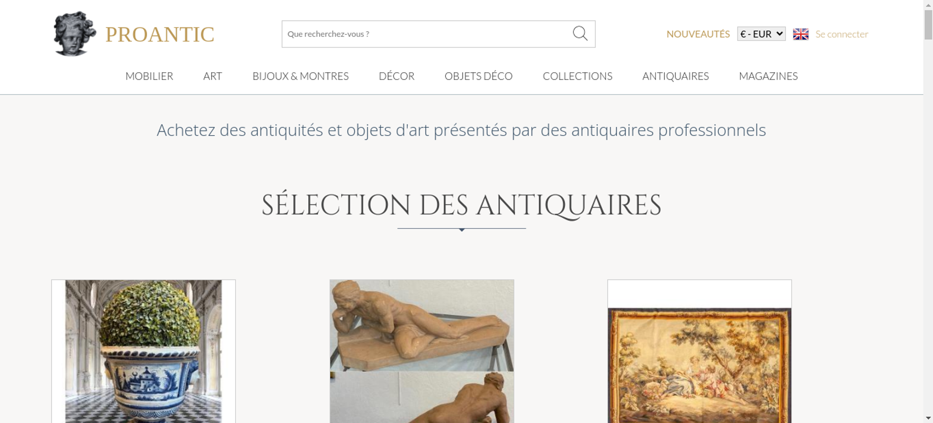Open the DÉCOR menu
Viewport: 933px width, 423px height.
(397, 76)
